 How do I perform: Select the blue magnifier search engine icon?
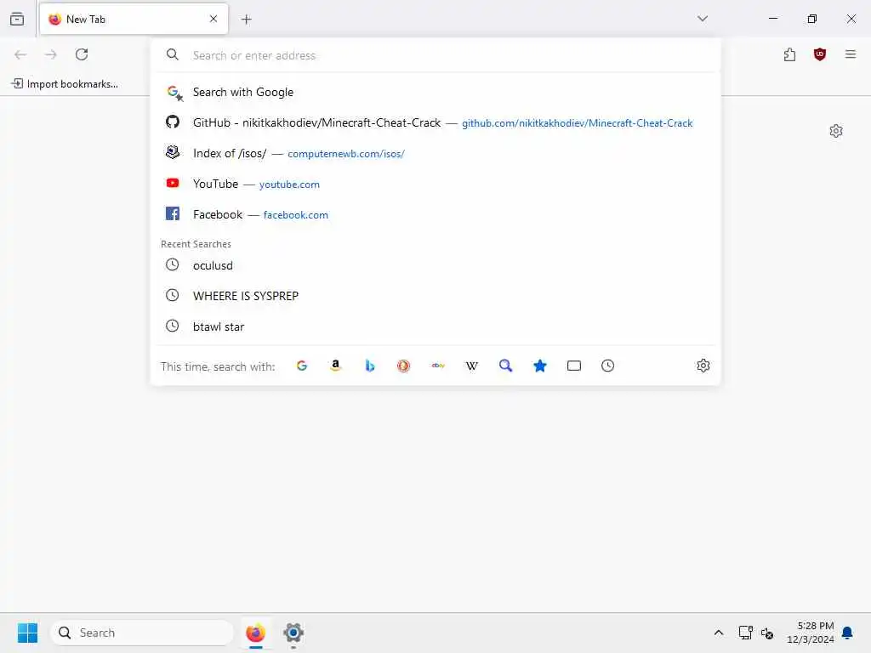(505, 366)
